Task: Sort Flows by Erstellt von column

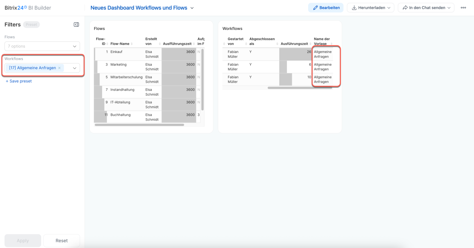Action: (x=151, y=41)
